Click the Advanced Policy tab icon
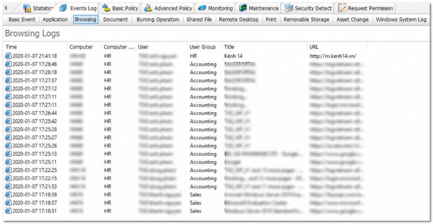The image size is (433, 224). click(148, 8)
